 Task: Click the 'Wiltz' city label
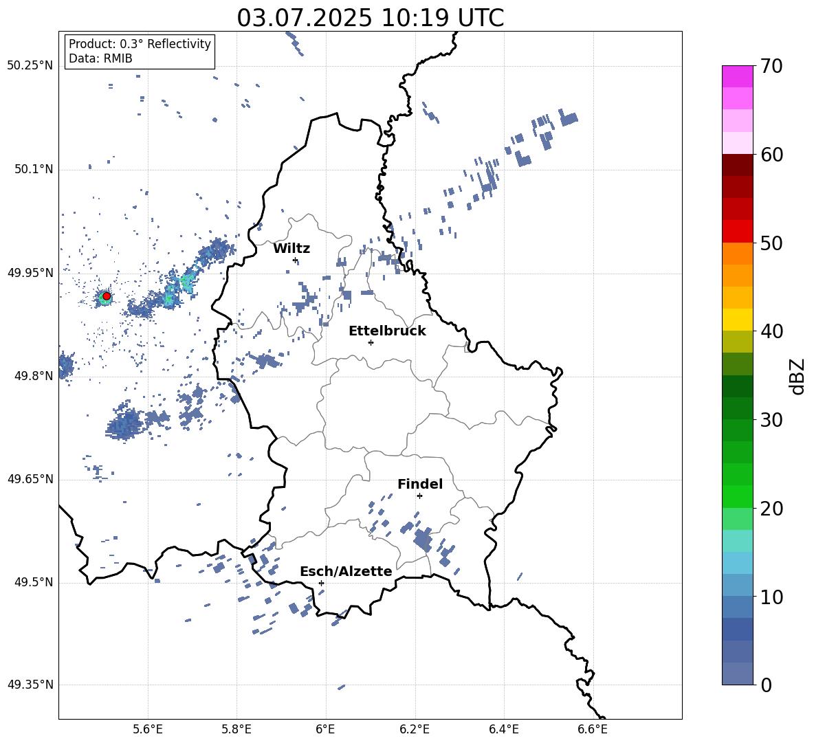click(x=291, y=249)
